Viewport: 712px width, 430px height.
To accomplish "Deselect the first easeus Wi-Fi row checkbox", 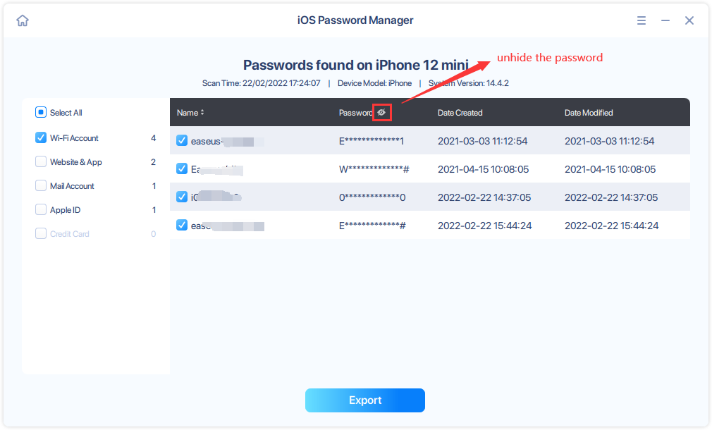I will [182, 140].
